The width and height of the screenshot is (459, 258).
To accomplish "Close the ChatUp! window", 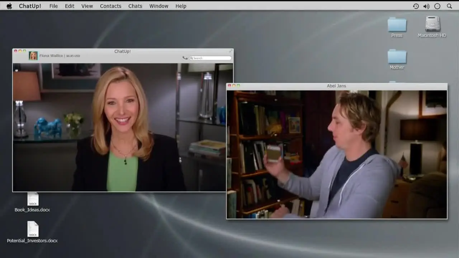I will point(15,51).
